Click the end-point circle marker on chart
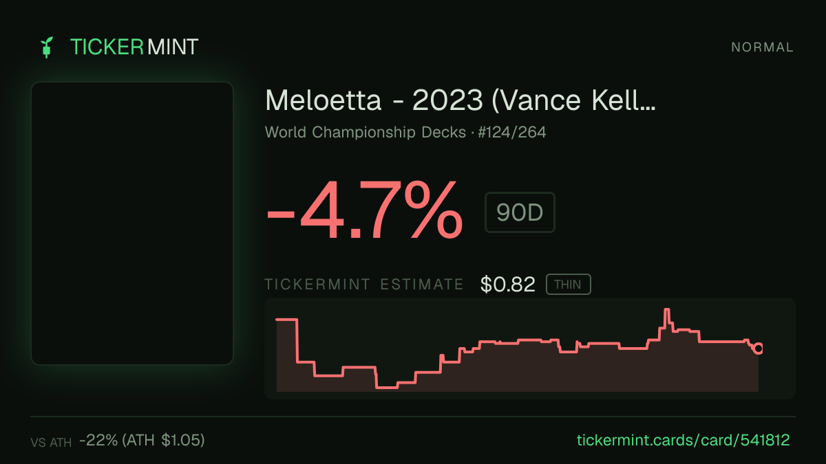The height and width of the screenshot is (464, 826). click(x=759, y=349)
